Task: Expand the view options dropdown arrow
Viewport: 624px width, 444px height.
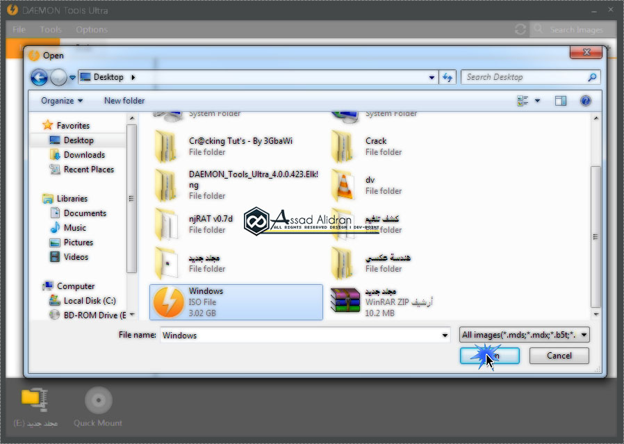Action: pyautogui.click(x=537, y=101)
